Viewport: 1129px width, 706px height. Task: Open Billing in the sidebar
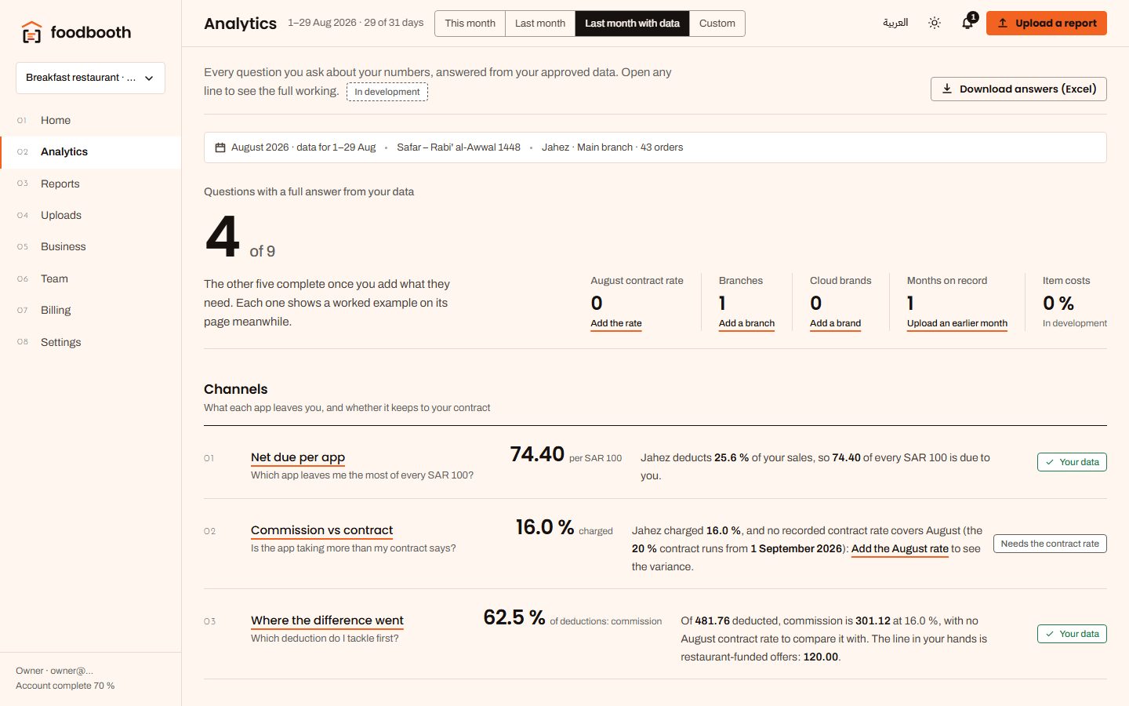pyautogui.click(x=90, y=310)
